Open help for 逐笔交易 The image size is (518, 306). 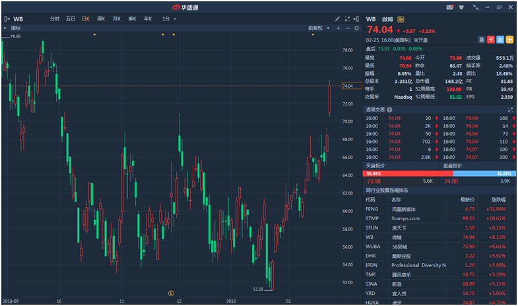coord(390,109)
